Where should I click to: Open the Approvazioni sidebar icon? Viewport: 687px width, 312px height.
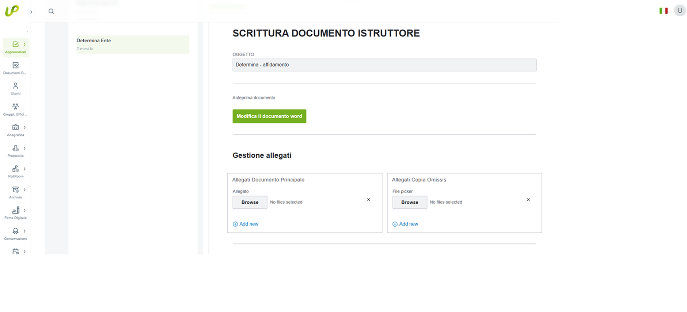pyautogui.click(x=15, y=45)
